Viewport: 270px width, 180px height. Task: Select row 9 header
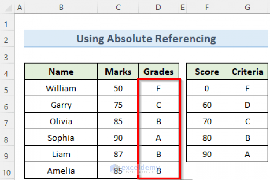point(7,154)
